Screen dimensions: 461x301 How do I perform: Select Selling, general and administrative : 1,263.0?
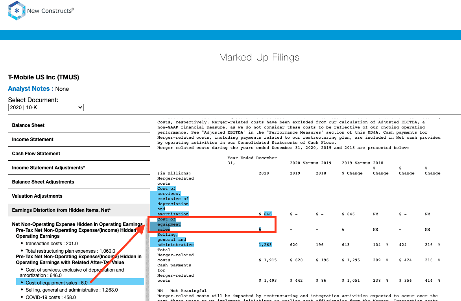coord(72,290)
